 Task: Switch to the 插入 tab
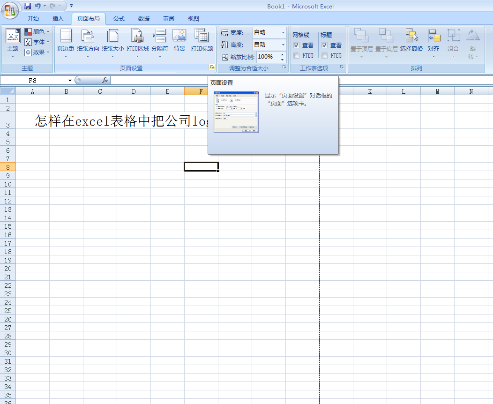(58, 19)
